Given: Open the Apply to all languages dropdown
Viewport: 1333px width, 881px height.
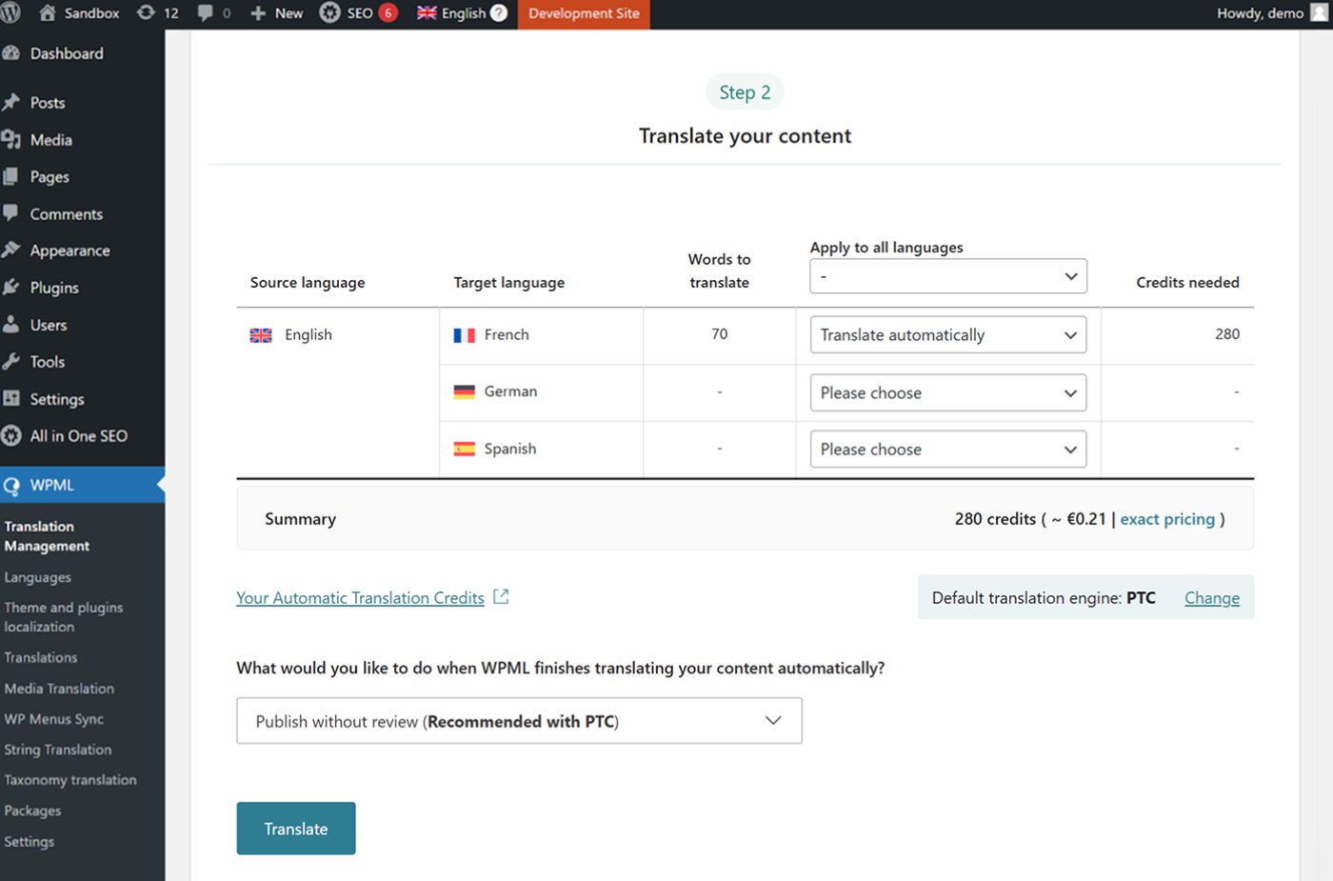Looking at the screenshot, I should point(948,276).
